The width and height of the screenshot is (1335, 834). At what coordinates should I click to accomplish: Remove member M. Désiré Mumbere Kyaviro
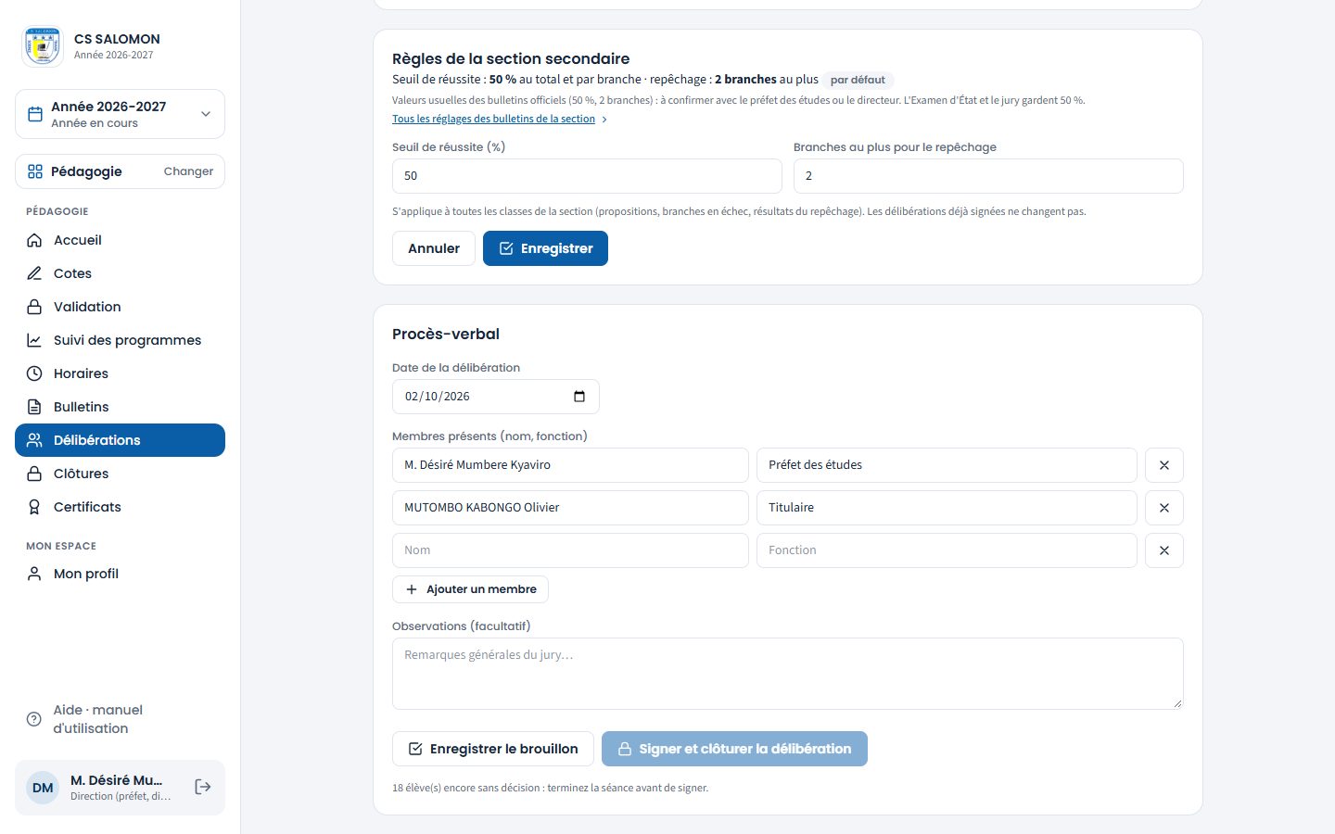pos(1164,465)
